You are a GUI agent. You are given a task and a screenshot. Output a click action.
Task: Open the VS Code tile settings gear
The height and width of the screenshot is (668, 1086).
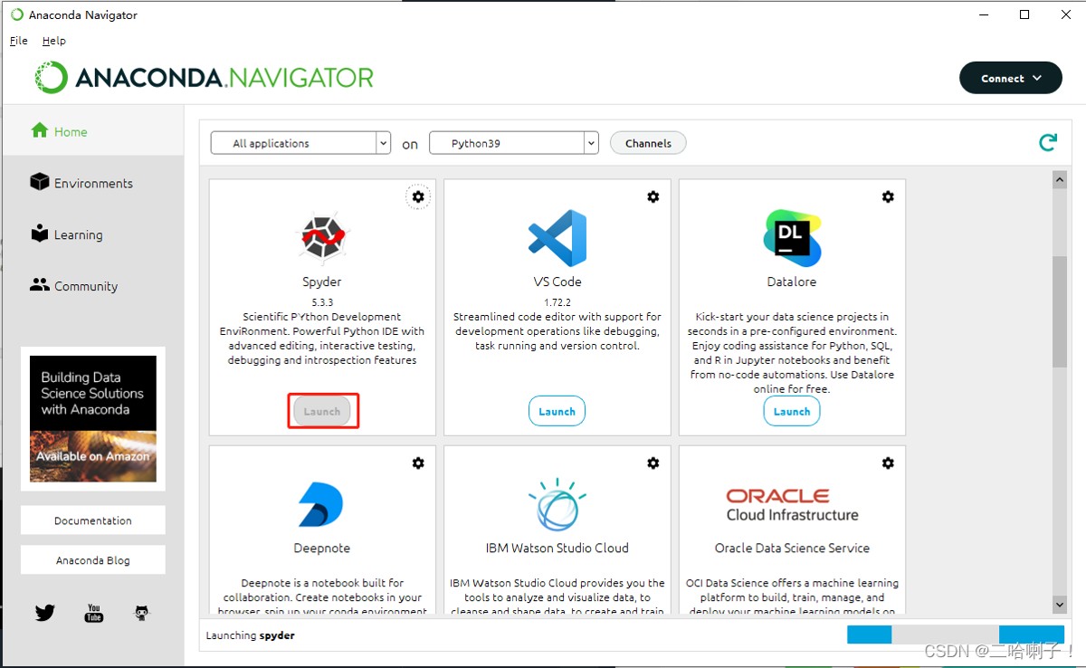[653, 196]
